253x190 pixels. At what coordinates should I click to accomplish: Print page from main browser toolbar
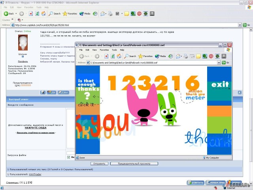click(110, 14)
